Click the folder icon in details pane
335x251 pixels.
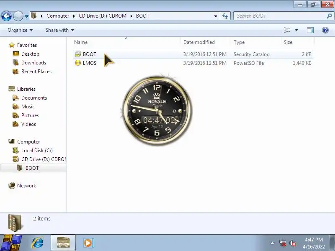point(15,223)
